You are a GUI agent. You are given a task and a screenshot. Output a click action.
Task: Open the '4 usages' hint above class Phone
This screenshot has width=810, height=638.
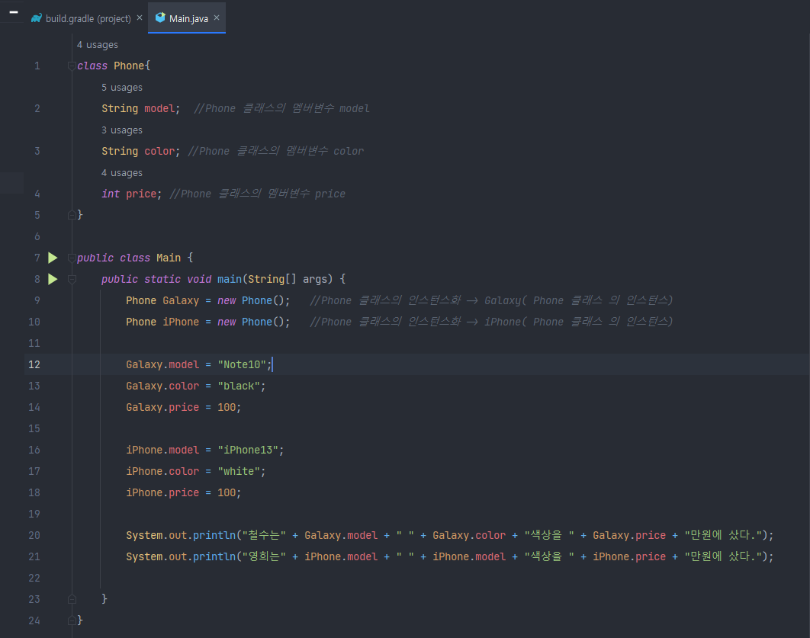click(x=97, y=45)
